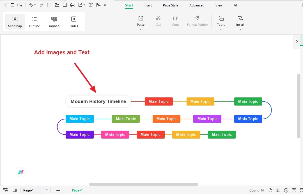Viewport: 303px width, 194px height.
Task: Select MindMap view mode
Action: click(x=15, y=22)
